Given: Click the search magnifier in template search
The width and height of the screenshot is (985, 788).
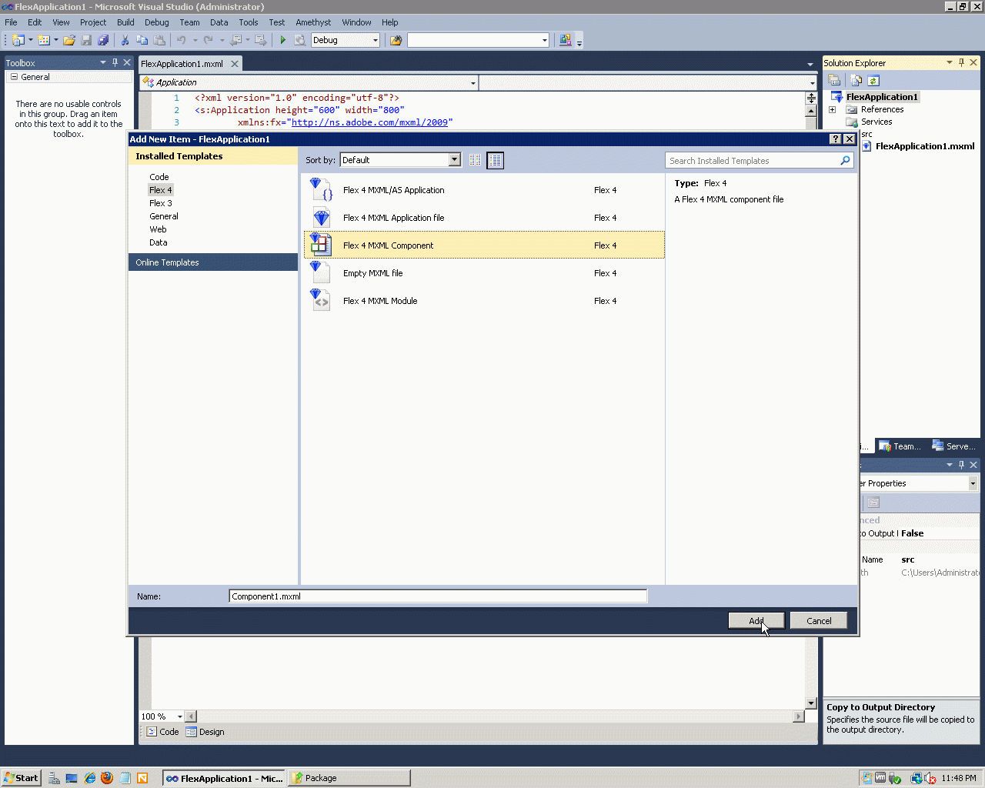Looking at the screenshot, I should pos(845,160).
